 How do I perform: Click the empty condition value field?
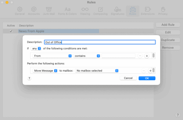[x=118, y=56]
